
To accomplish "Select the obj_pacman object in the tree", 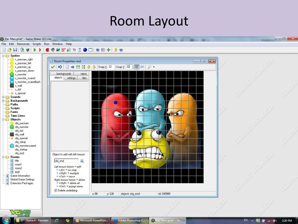I will [x=22, y=123].
